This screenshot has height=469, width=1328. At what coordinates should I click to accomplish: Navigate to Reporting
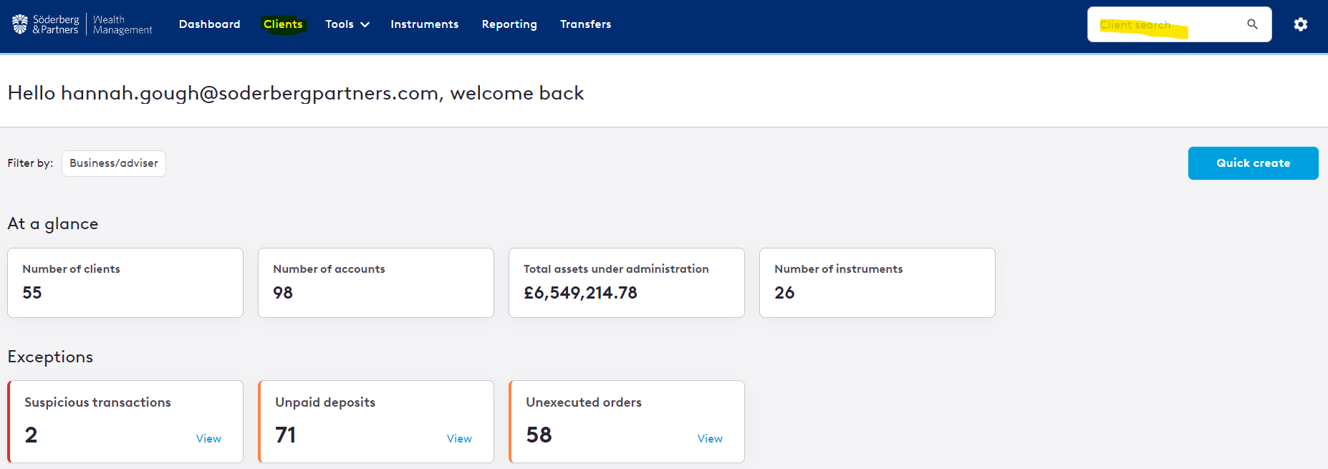[x=509, y=24]
